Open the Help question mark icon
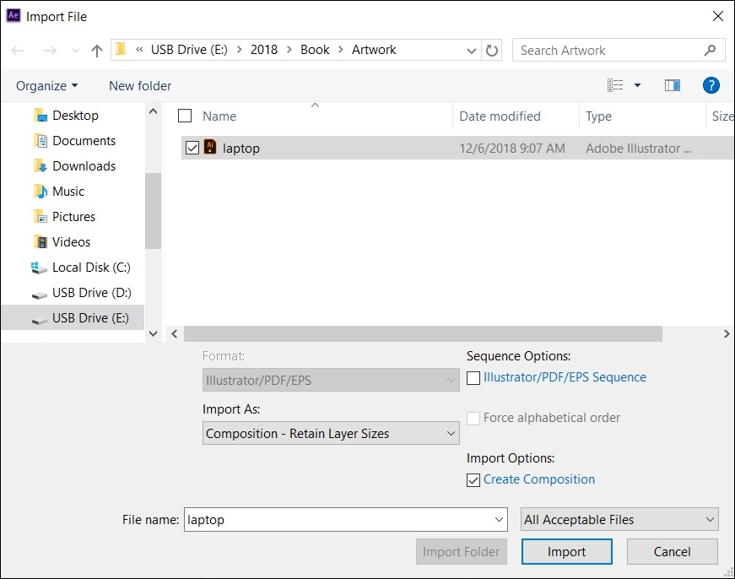The image size is (735, 579). coord(711,85)
